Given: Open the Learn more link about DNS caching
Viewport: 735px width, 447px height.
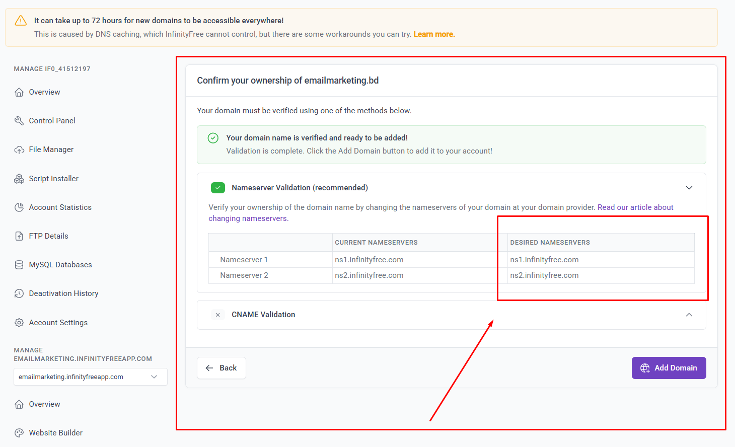Looking at the screenshot, I should click(x=433, y=34).
